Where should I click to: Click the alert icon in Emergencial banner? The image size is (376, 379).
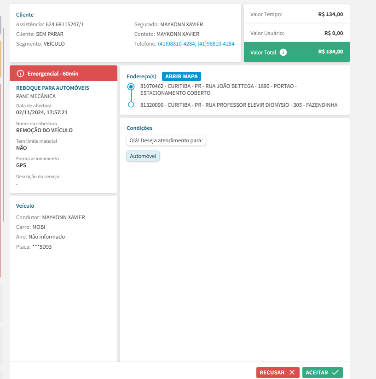tap(20, 74)
